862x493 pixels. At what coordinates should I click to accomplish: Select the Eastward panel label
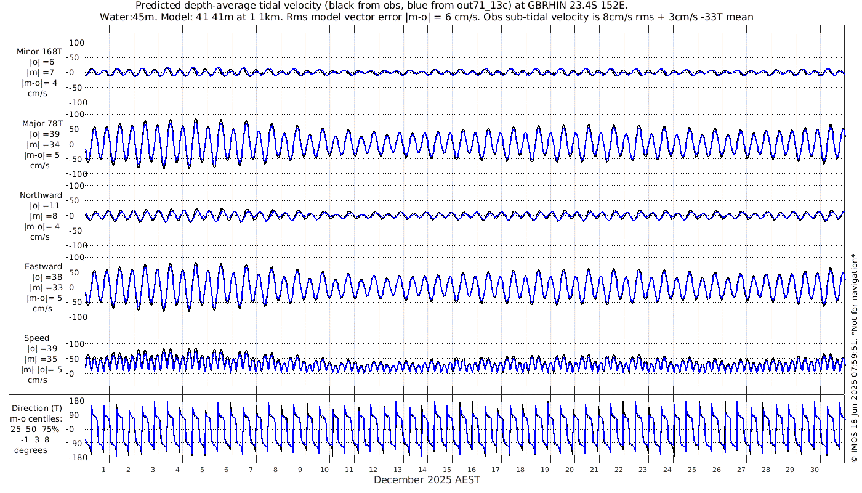point(43,266)
